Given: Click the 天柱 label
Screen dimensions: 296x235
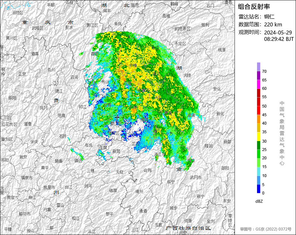Looking at the screenshot, I should (x=119, y=172).
